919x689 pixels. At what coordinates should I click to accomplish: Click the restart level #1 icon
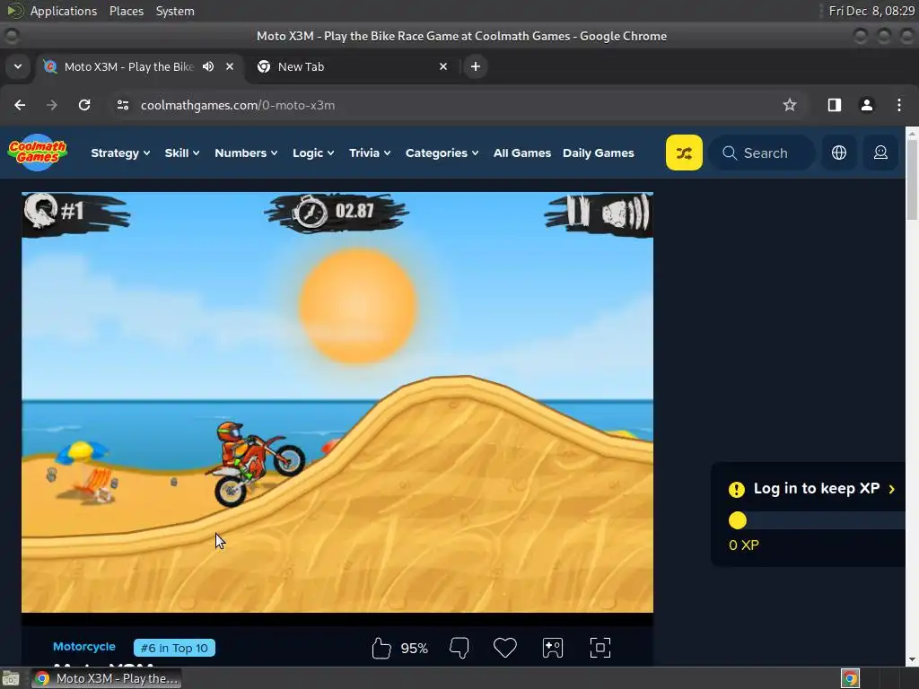[x=39, y=210]
